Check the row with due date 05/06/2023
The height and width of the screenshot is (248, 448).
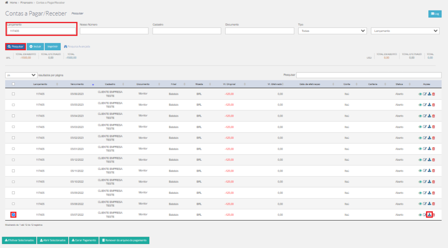[x=14, y=94]
